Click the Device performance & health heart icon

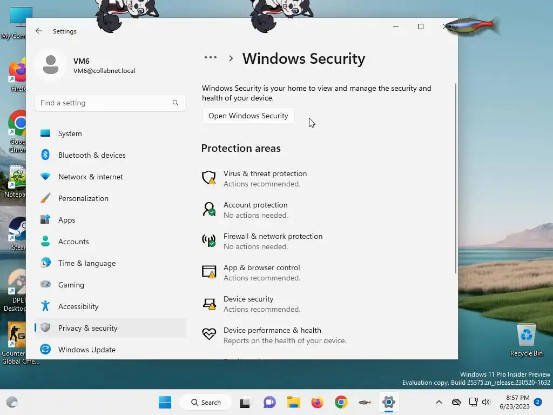click(209, 334)
